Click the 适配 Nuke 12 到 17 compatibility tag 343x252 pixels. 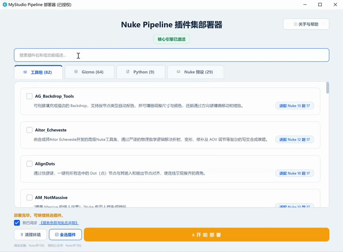point(294,139)
